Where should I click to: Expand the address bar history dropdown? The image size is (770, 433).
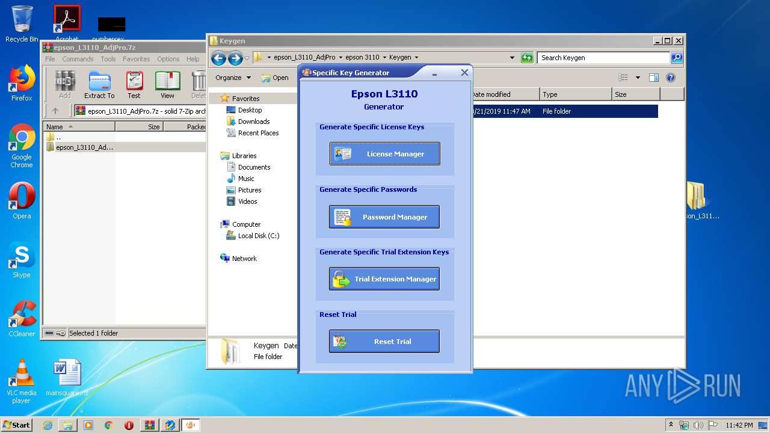(512, 58)
